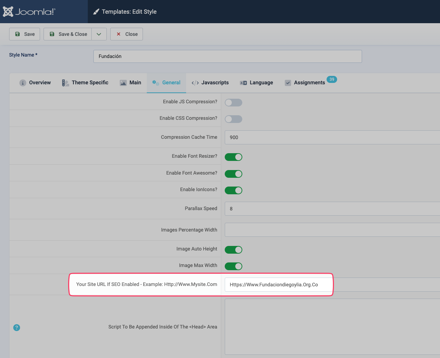Click the Theme Specific tab icon
Image resolution: width=440 pixels, height=358 pixels.
pyautogui.click(x=65, y=83)
